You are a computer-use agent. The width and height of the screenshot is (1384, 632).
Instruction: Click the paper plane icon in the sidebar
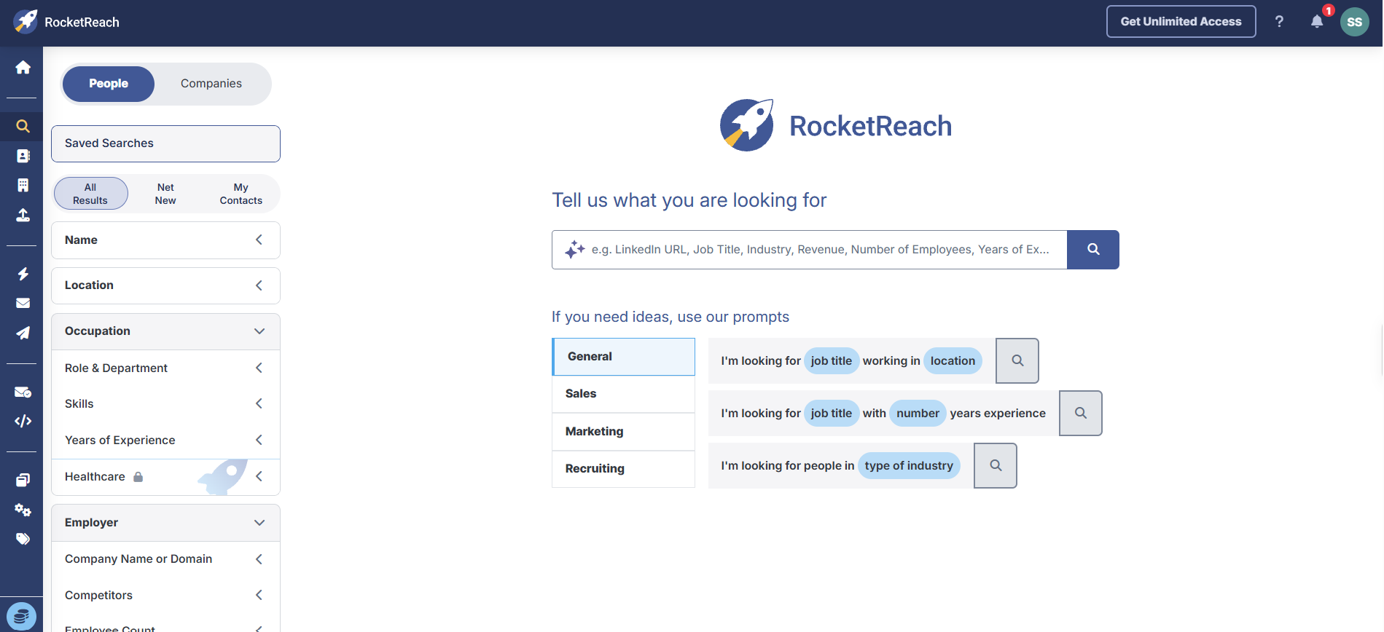(23, 333)
